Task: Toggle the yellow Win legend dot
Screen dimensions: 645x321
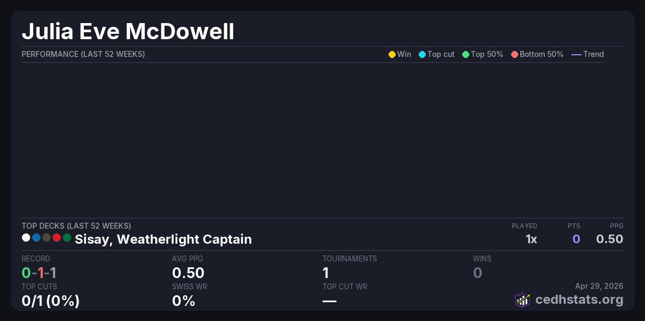Action: [x=392, y=54]
